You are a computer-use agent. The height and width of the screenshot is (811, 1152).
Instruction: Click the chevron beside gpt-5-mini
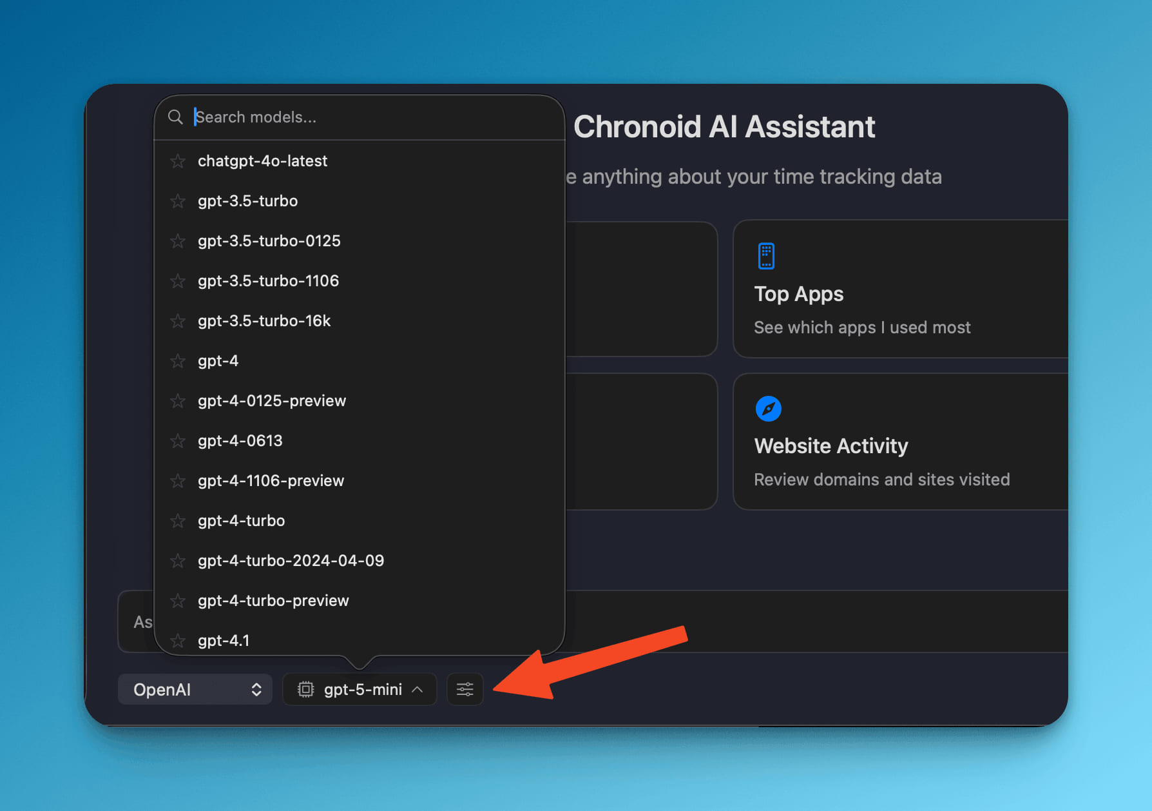(x=418, y=689)
